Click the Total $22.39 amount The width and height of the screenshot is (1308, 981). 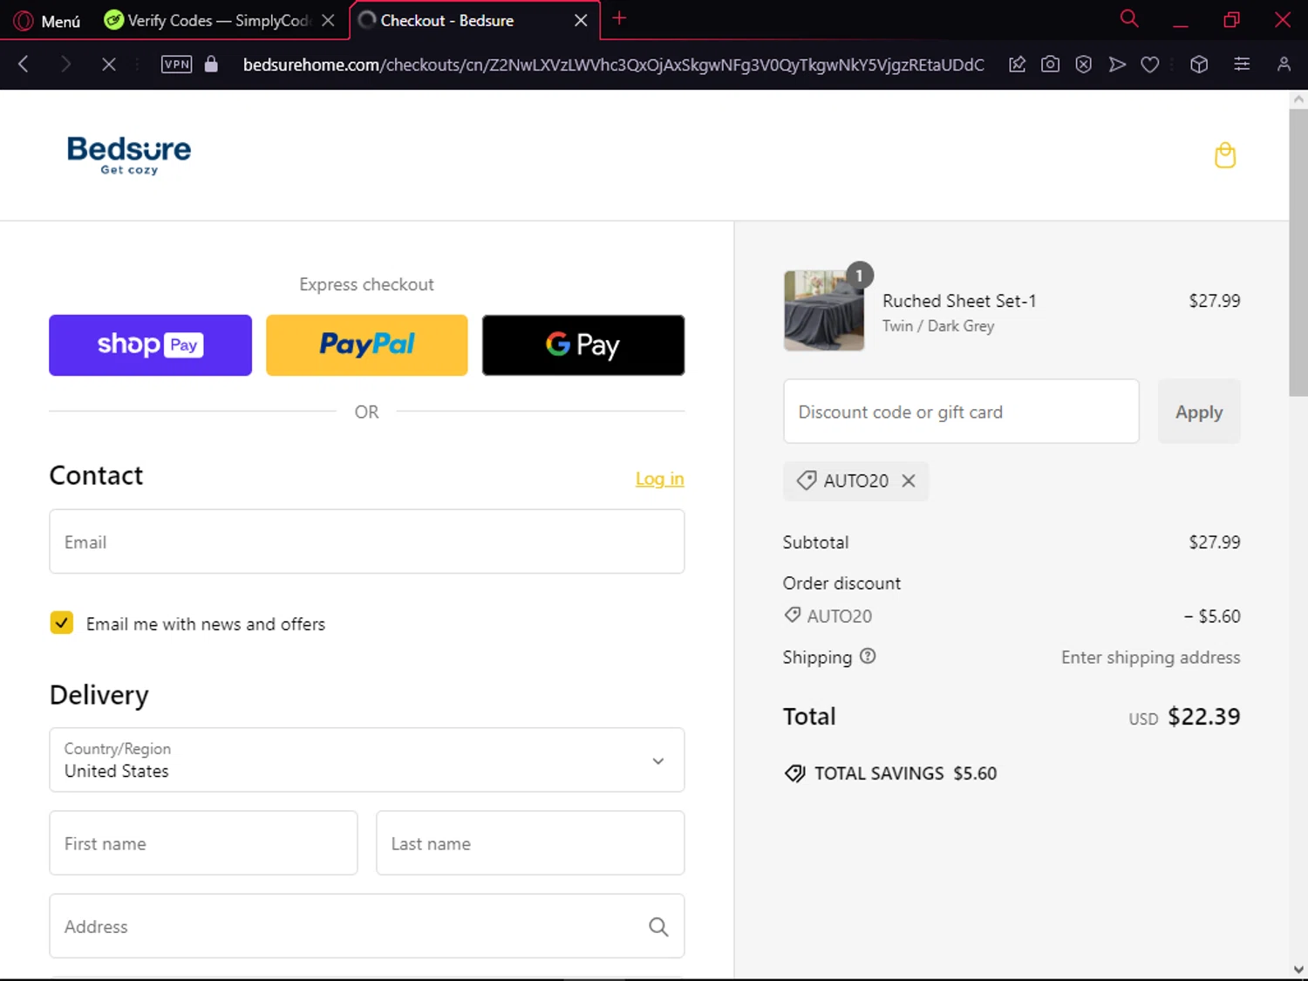1203,717
